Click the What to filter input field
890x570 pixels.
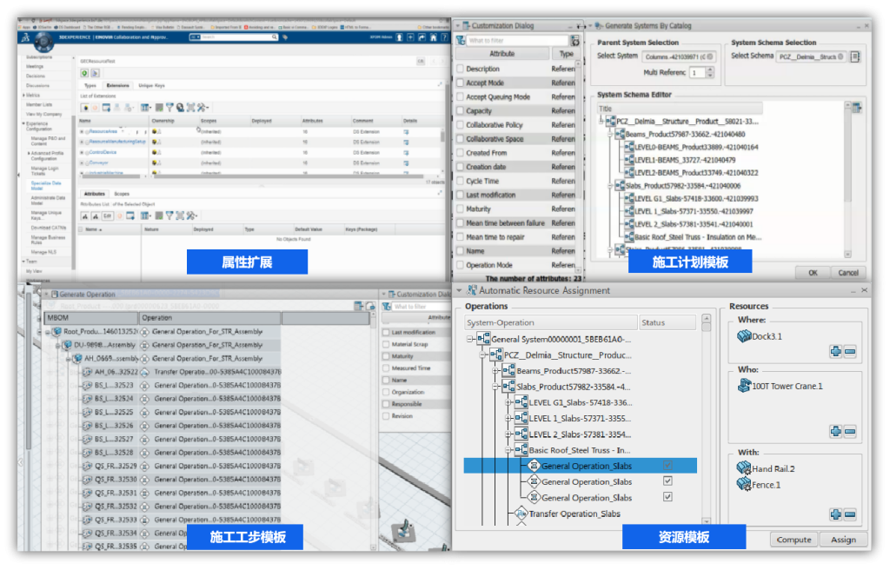pyautogui.click(x=516, y=41)
